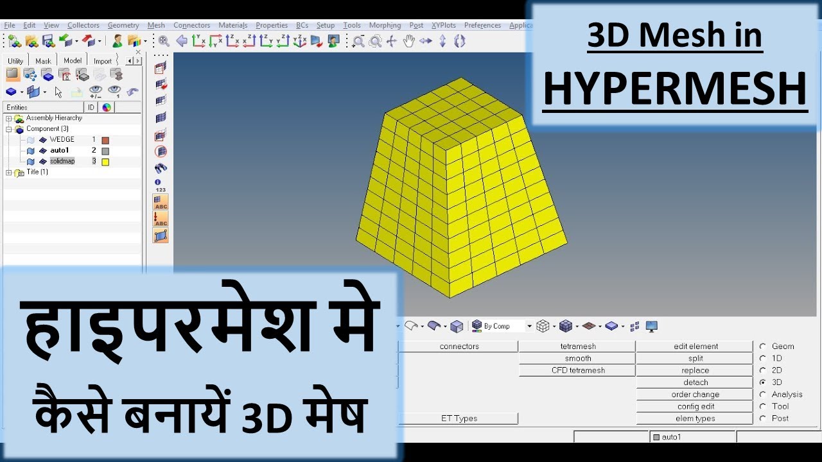This screenshot has height=462, width=822.
Task: Open dropdown beside blue flat solid icon
Action: coord(622,327)
